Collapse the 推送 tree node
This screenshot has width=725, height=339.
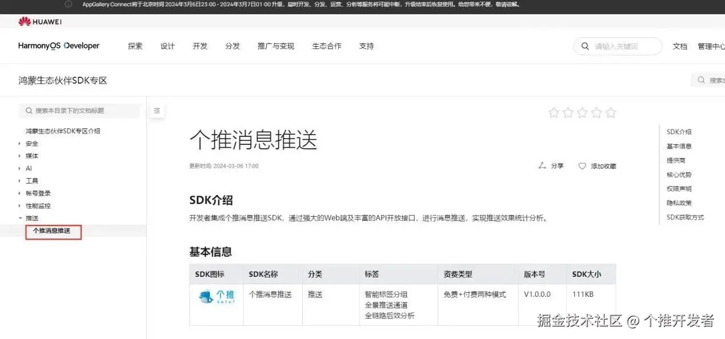(x=20, y=218)
